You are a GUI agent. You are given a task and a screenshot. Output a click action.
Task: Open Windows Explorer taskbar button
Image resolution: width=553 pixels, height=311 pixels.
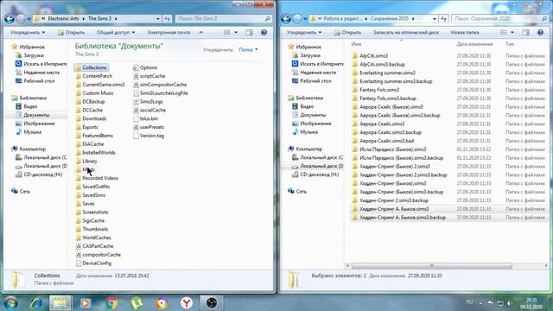[x=60, y=303]
